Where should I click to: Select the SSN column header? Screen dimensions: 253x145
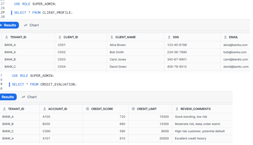point(176,37)
